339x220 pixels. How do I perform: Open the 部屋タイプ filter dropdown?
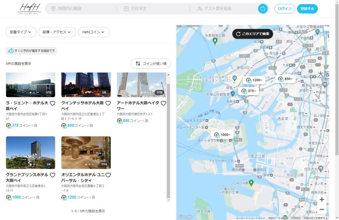point(21,32)
